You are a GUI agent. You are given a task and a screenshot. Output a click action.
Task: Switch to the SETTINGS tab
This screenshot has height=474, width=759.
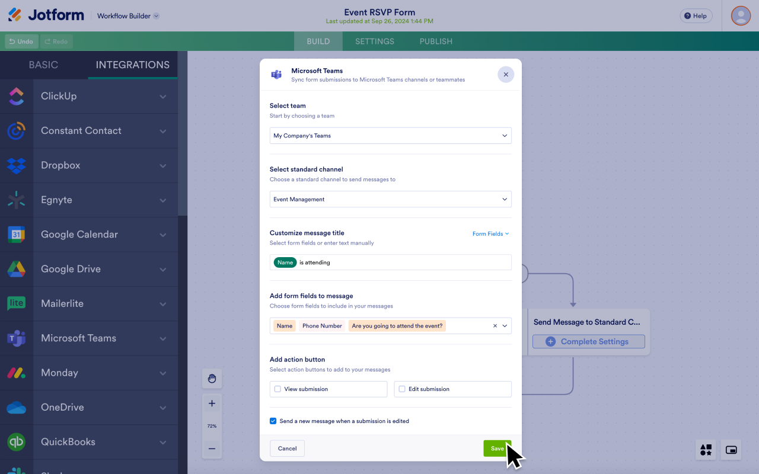[374, 41]
